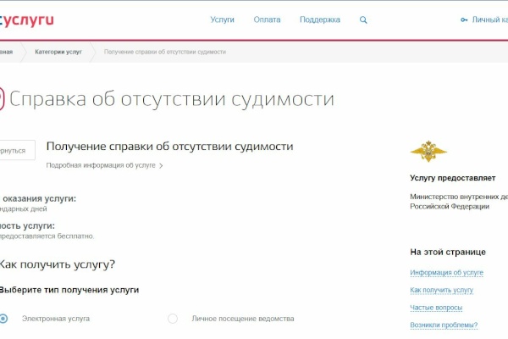
Task: Click Получение справки об отсутствии судимости breadcrumb
Action: [165, 52]
